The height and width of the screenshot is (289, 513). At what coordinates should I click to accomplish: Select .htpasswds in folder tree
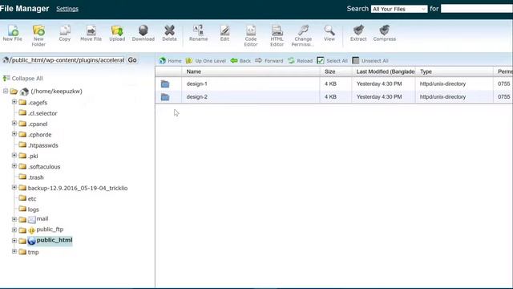[42, 145]
